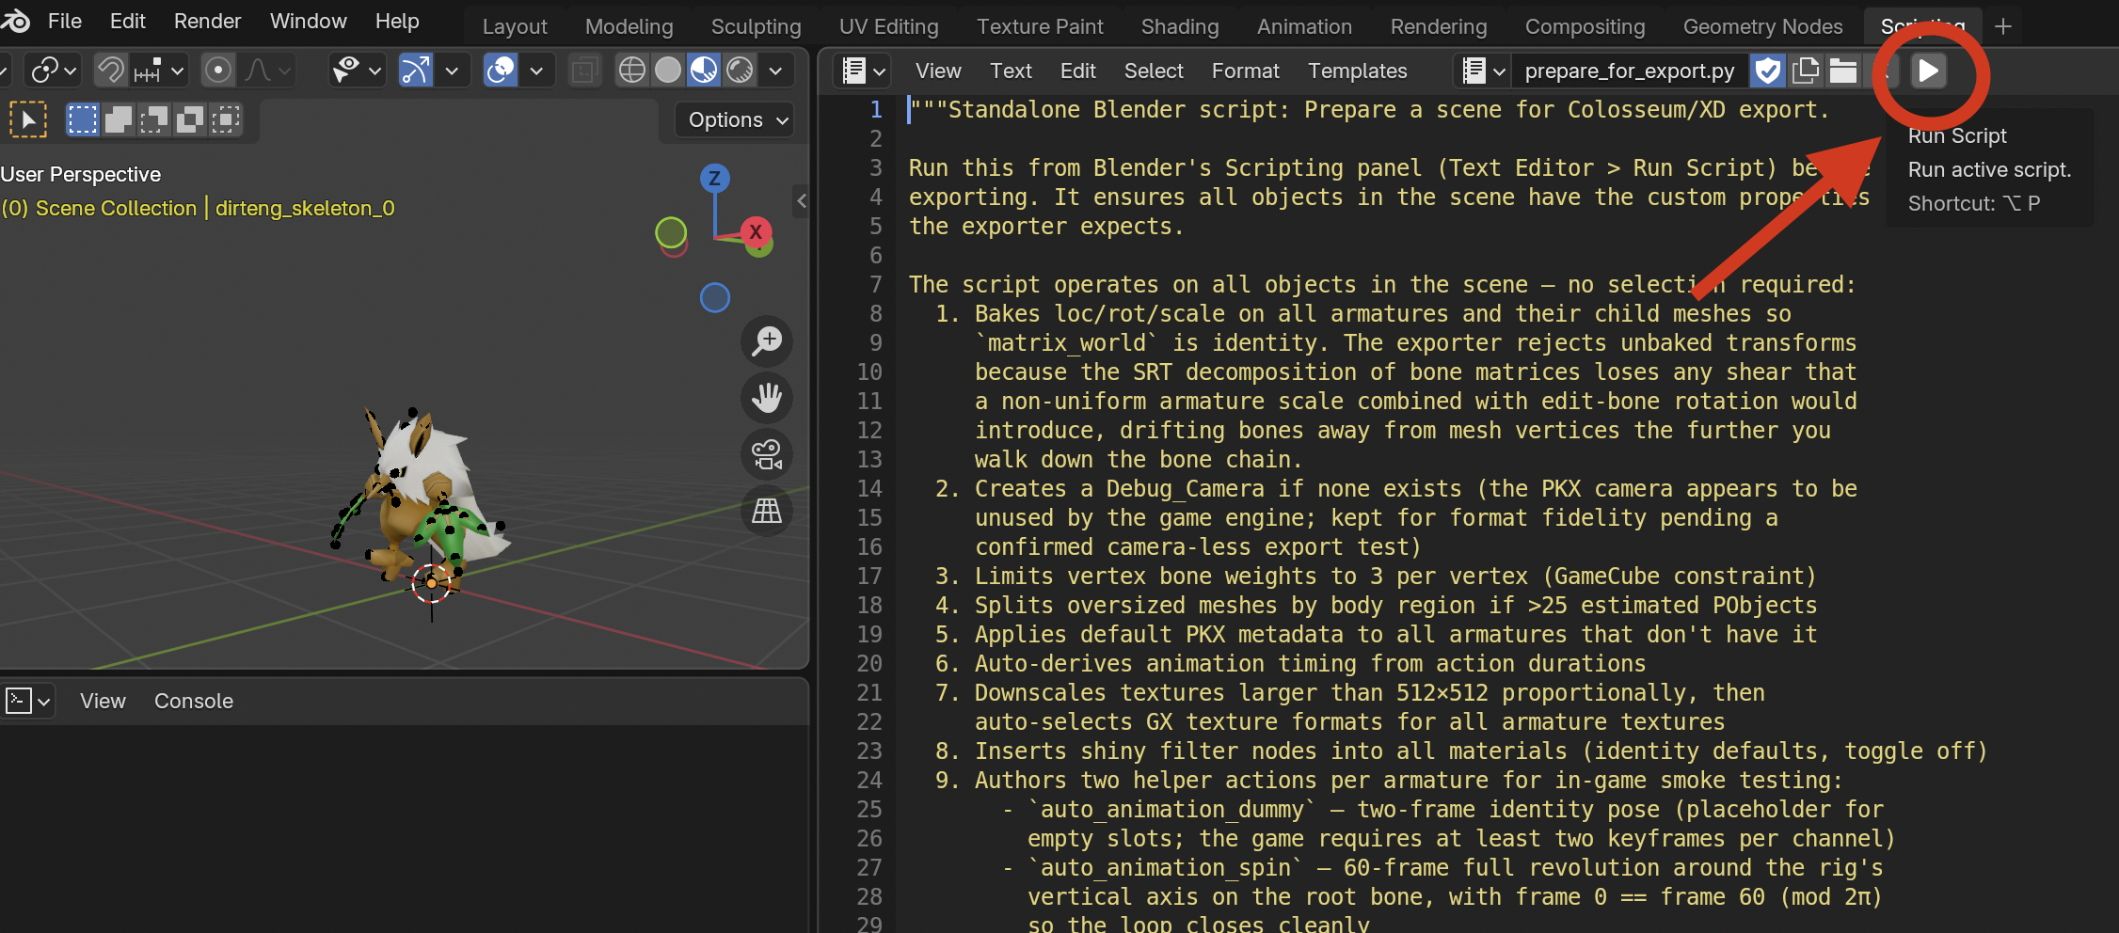
Task: Choose the Set New Selection mode icon
Action: click(x=82, y=119)
